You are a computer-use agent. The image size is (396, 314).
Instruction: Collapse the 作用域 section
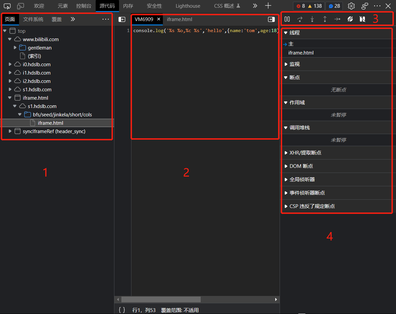pyautogui.click(x=286, y=102)
